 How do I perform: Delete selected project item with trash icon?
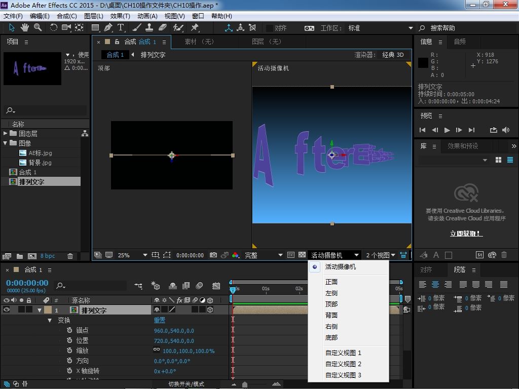click(70, 256)
